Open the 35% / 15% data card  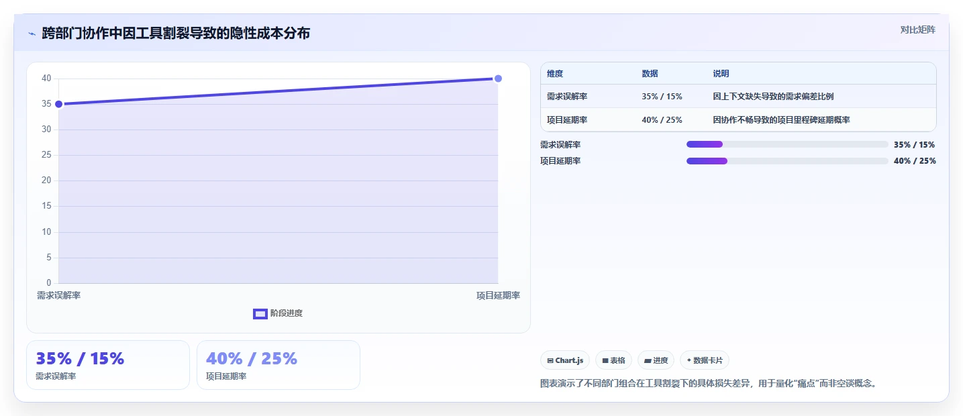click(x=108, y=365)
